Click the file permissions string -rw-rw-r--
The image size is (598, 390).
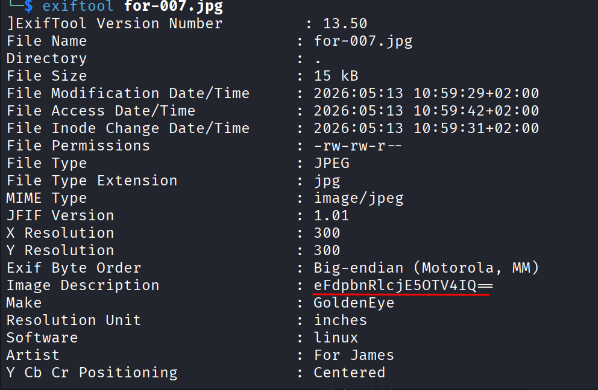pos(357,146)
